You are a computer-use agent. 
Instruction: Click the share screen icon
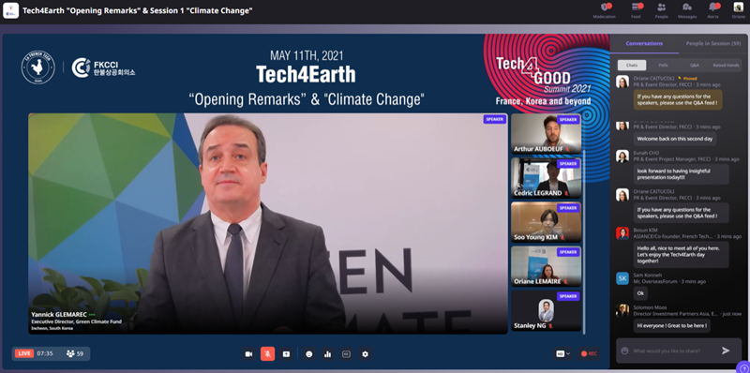point(286,354)
